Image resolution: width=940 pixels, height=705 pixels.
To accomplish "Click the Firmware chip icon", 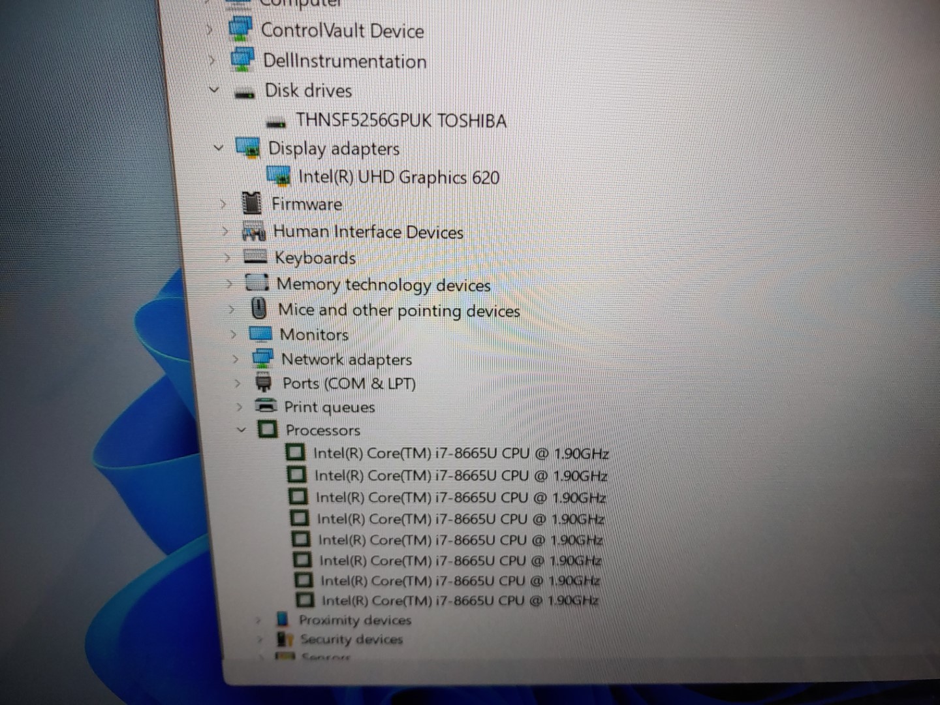I will point(251,203).
